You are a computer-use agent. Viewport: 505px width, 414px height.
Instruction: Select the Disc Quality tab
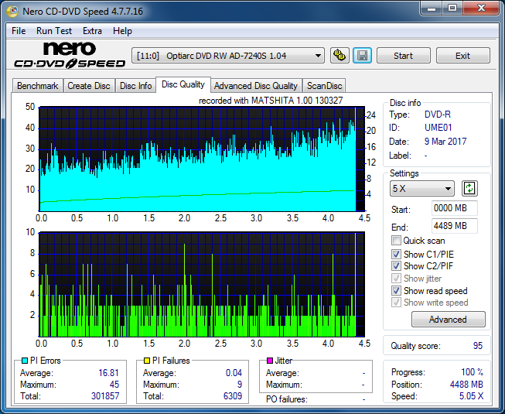183,84
